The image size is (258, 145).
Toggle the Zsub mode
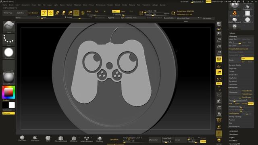tap(123, 11)
